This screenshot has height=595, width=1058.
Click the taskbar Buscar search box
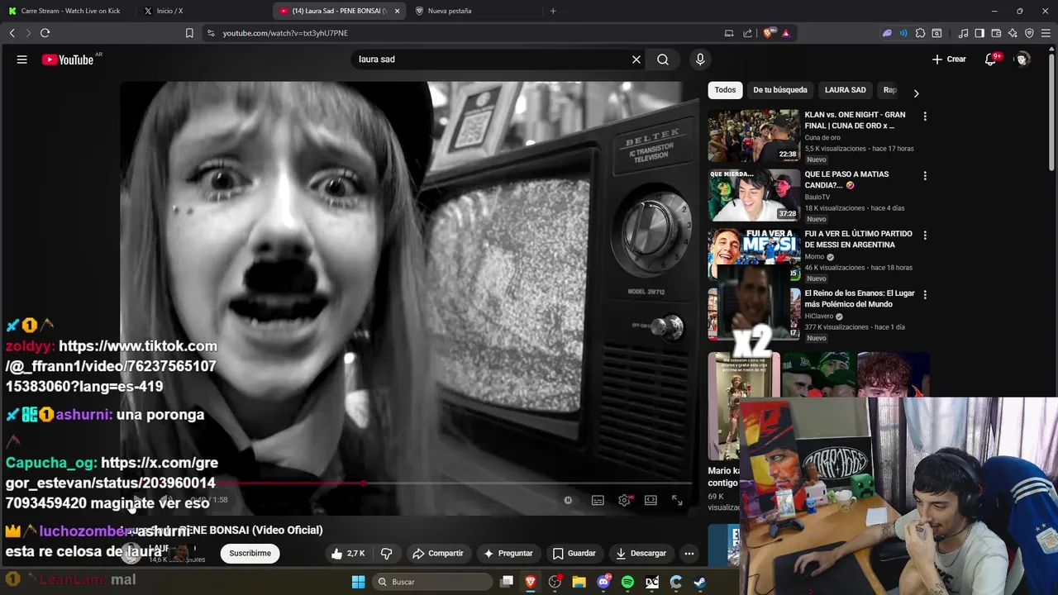[x=432, y=582]
